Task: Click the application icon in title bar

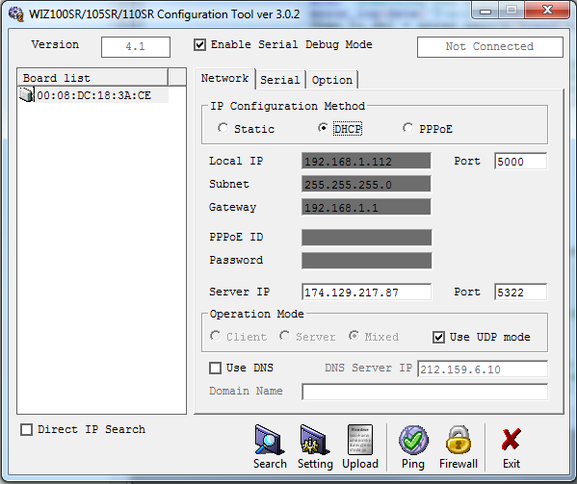Action: click(x=16, y=14)
